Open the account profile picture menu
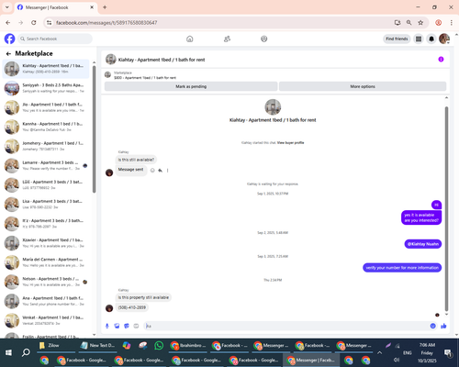The width and height of the screenshot is (459, 367). 444,39
